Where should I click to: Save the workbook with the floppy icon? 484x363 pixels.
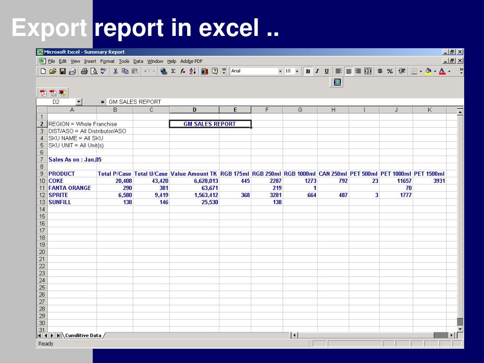[x=63, y=71]
